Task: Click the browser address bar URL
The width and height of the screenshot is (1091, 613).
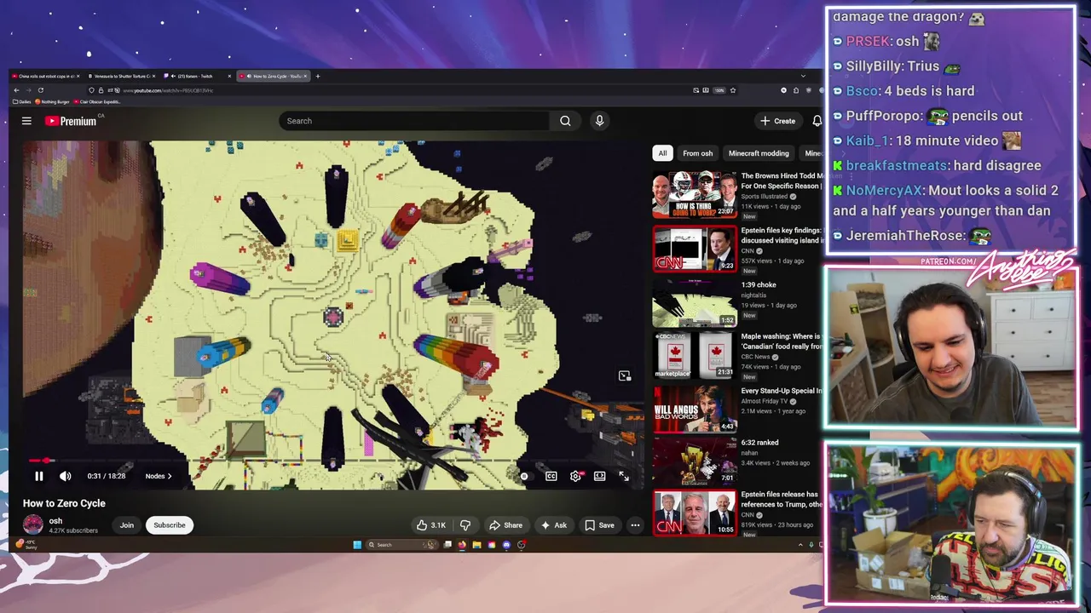Action: tap(167, 90)
